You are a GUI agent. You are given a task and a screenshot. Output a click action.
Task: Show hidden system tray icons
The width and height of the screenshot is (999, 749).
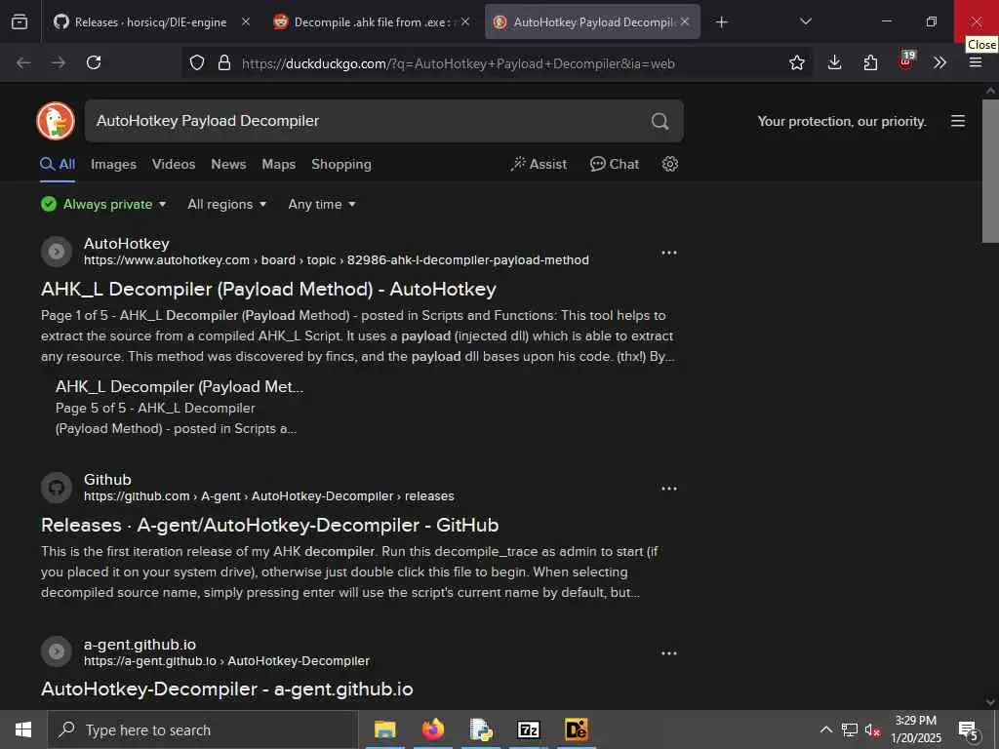825,729
